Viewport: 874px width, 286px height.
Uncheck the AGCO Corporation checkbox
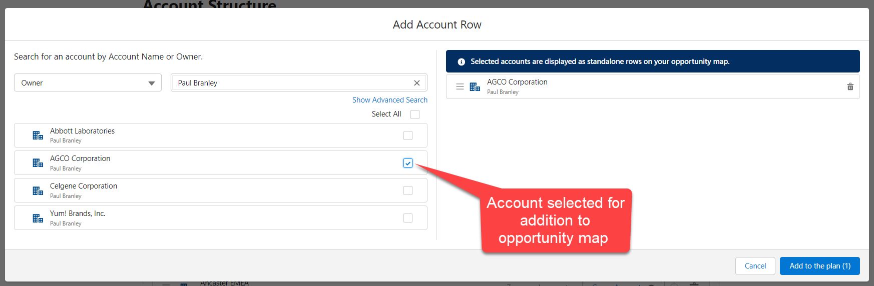[x=407, y=163]
